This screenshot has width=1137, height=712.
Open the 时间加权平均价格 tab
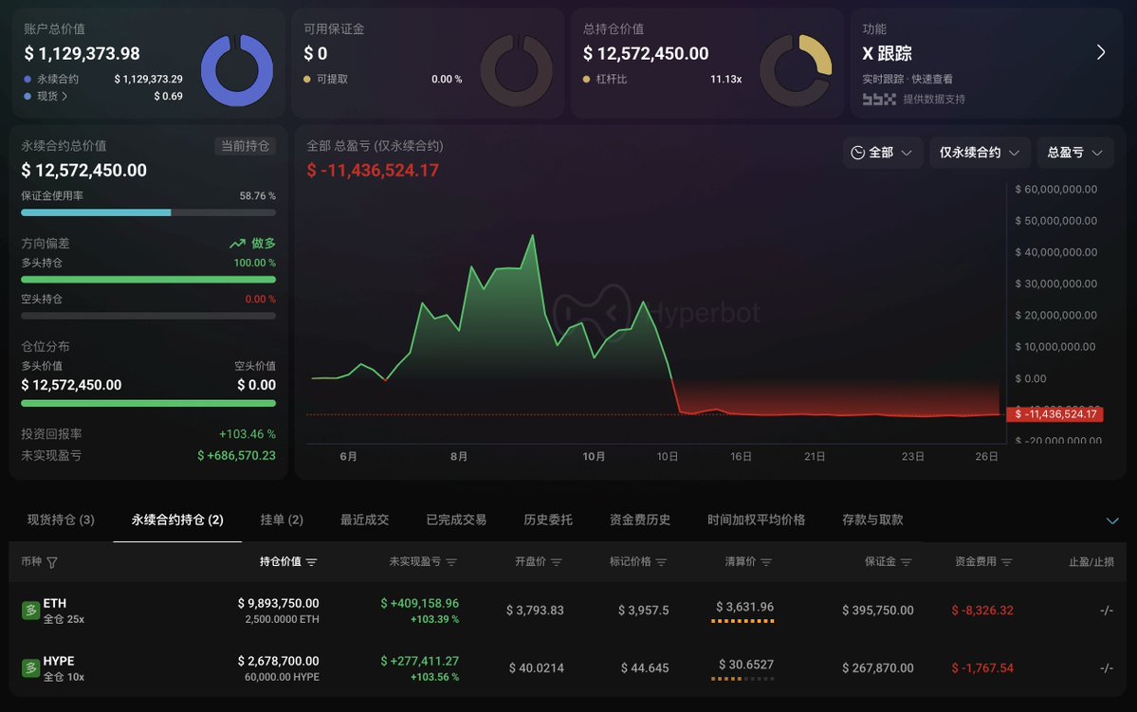click(757, 520)
